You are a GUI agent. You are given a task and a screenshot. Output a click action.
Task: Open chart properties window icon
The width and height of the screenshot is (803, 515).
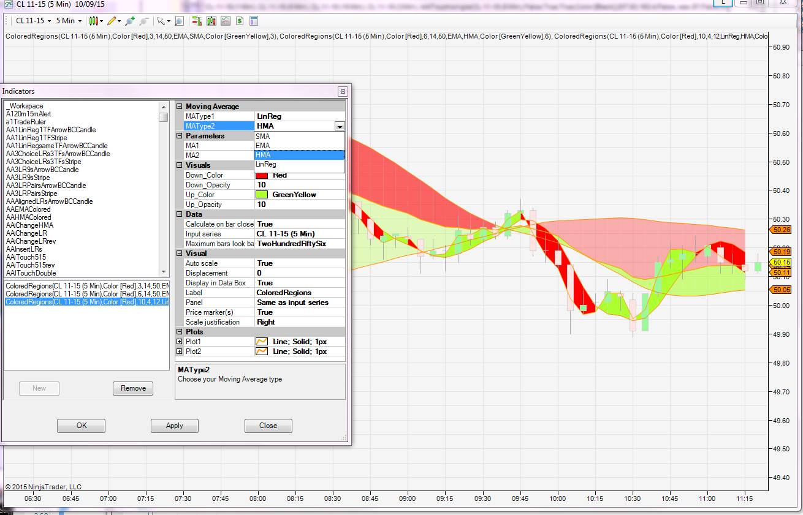(x=254, y=21)
